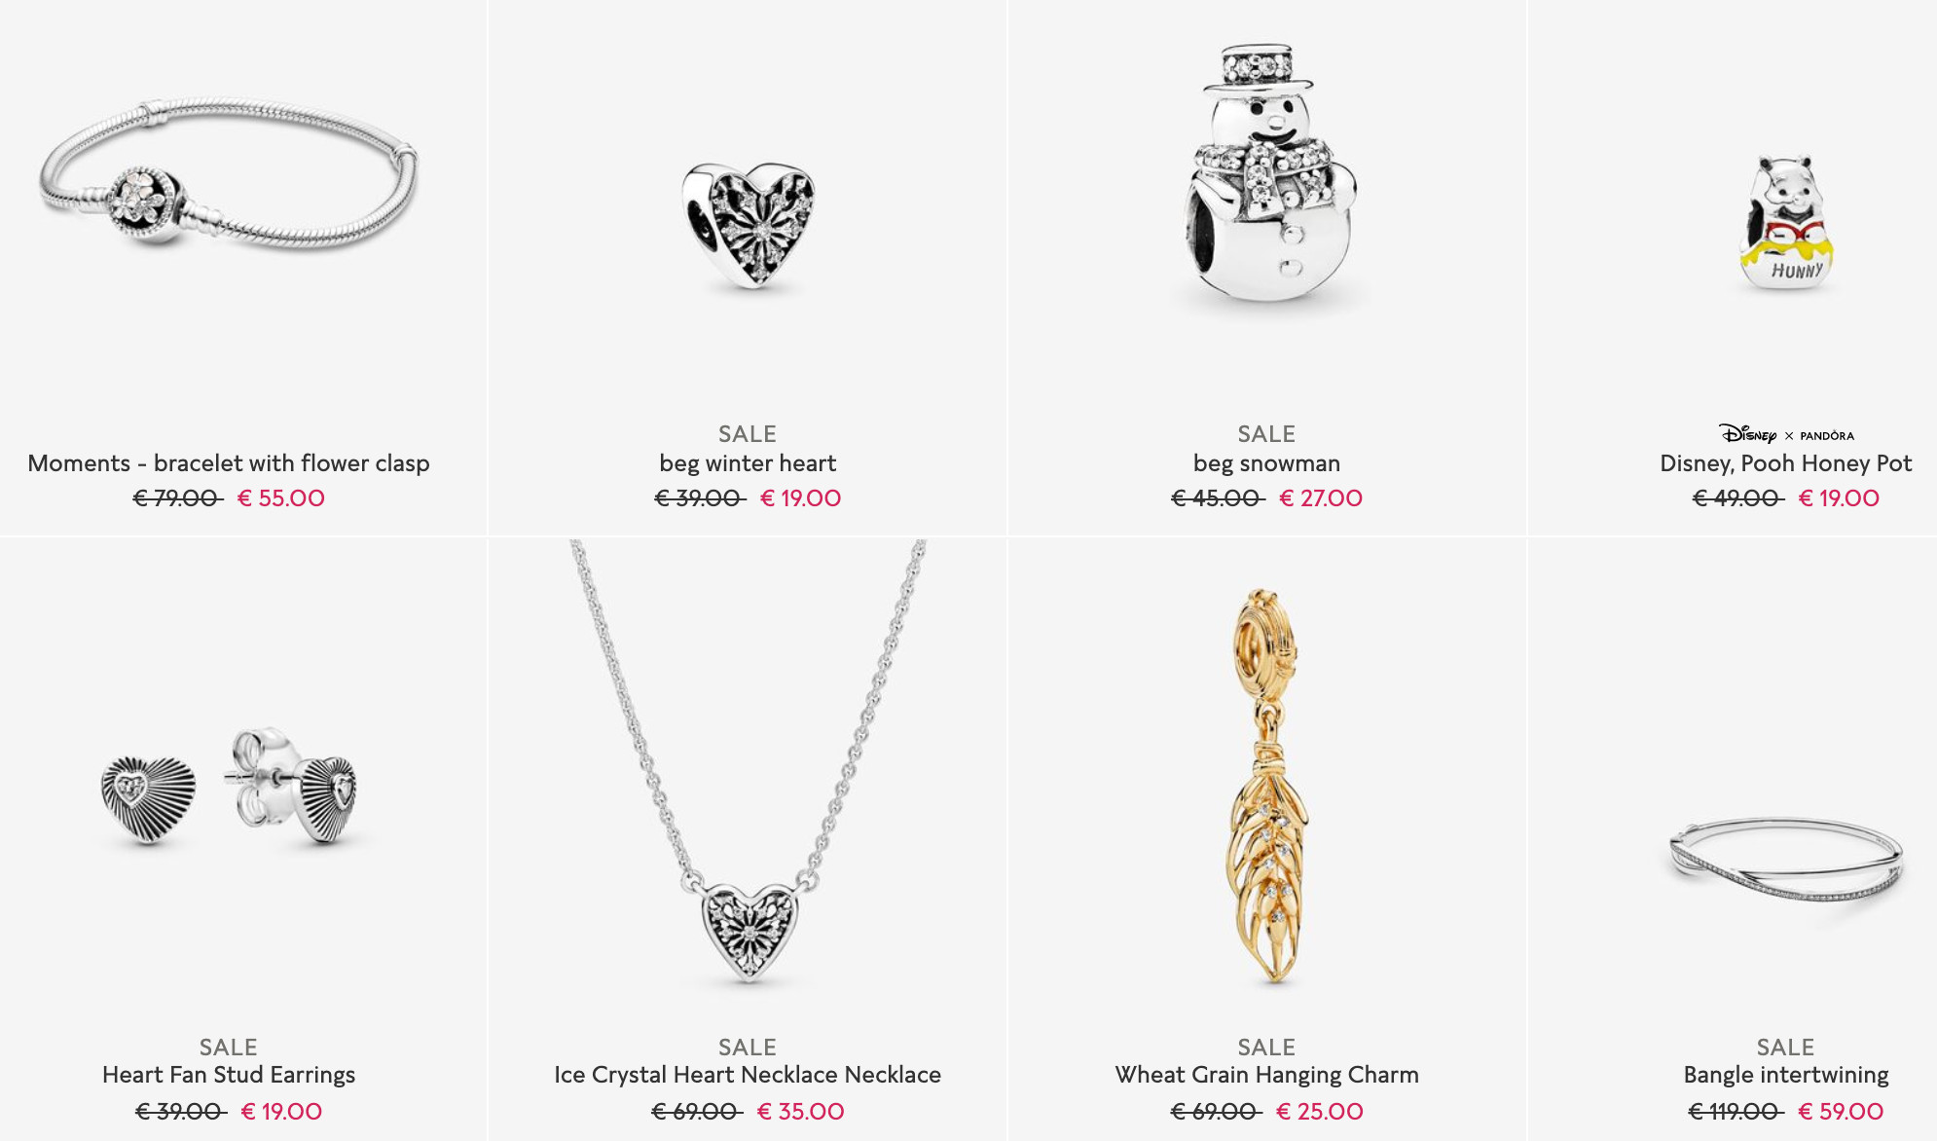Image resolution: width=1937 pixels, height=1141 pixels.
Task: Open the 'beg winter heart' product title
Action: [x=748, y=463]
